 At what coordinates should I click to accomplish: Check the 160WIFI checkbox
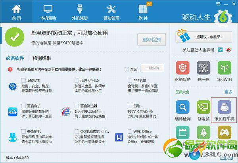point(23,80)
